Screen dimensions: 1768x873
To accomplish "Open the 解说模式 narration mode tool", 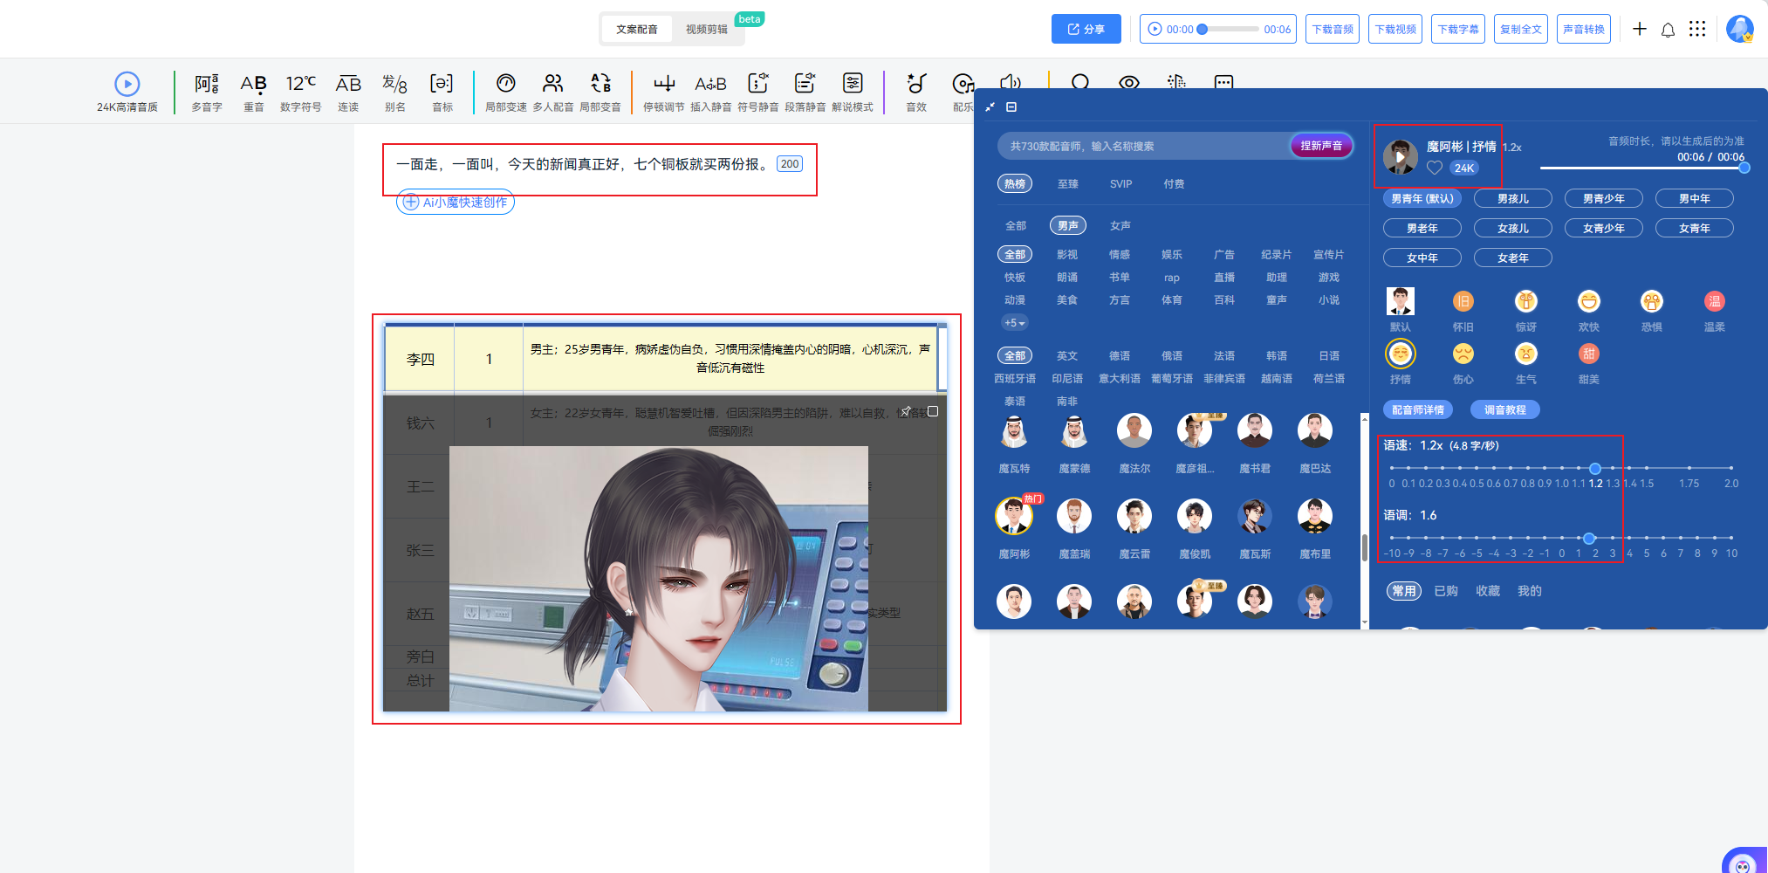I will [x=852, y=85].
